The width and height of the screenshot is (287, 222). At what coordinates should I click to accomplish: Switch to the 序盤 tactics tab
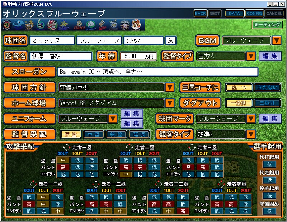(71, 135)
